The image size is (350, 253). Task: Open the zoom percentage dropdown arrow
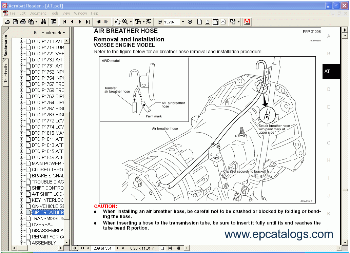(183, 22)
